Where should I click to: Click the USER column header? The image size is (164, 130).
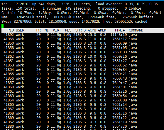pyautogui.click(x=20, y=30)
